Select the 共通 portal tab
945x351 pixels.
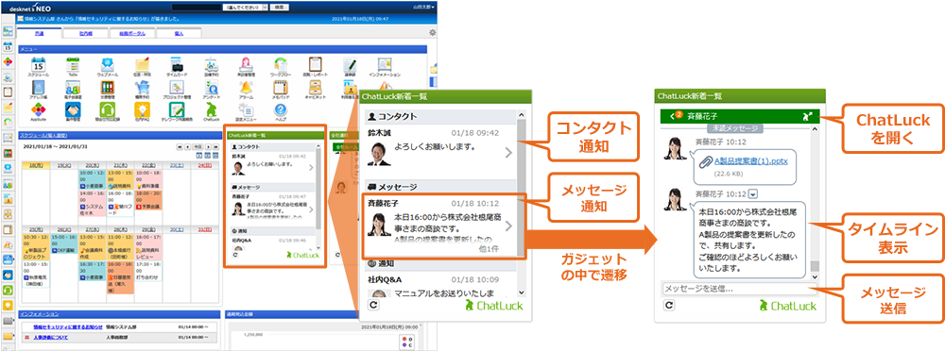[39, 34]
